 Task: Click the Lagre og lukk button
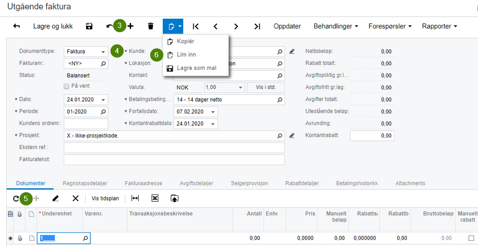click(53, 26)
